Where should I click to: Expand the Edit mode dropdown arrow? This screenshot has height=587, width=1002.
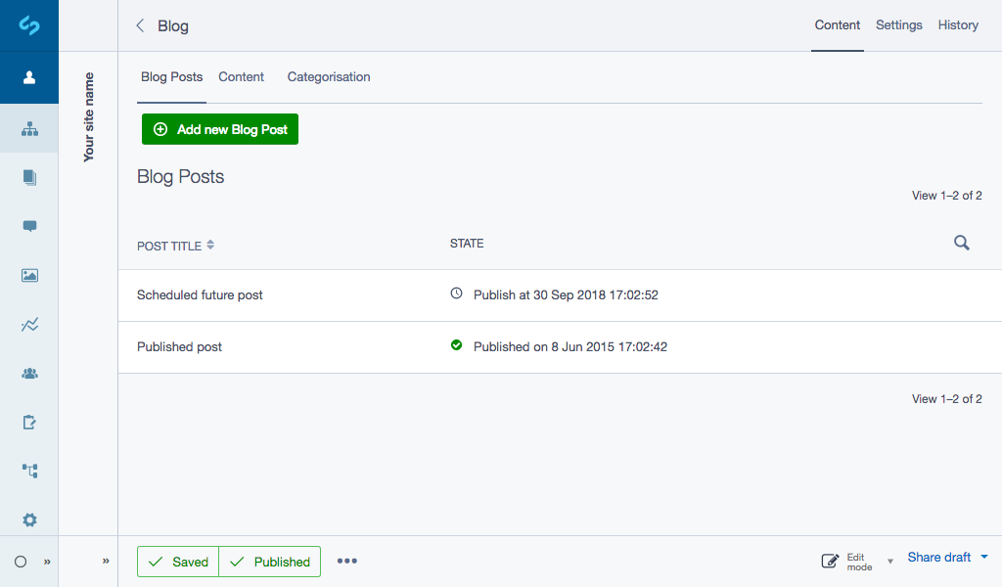(889, 561)
